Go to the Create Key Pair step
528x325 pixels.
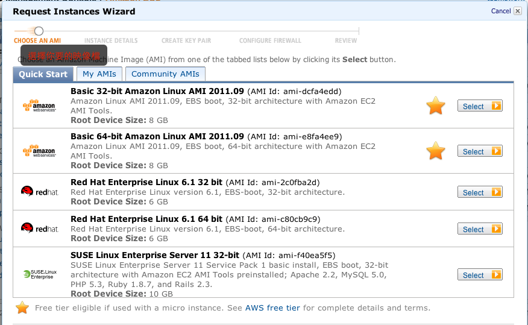pos(186,41)
